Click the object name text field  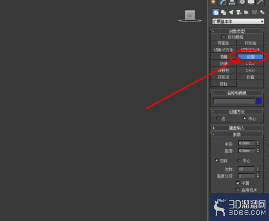coord(234,101)
